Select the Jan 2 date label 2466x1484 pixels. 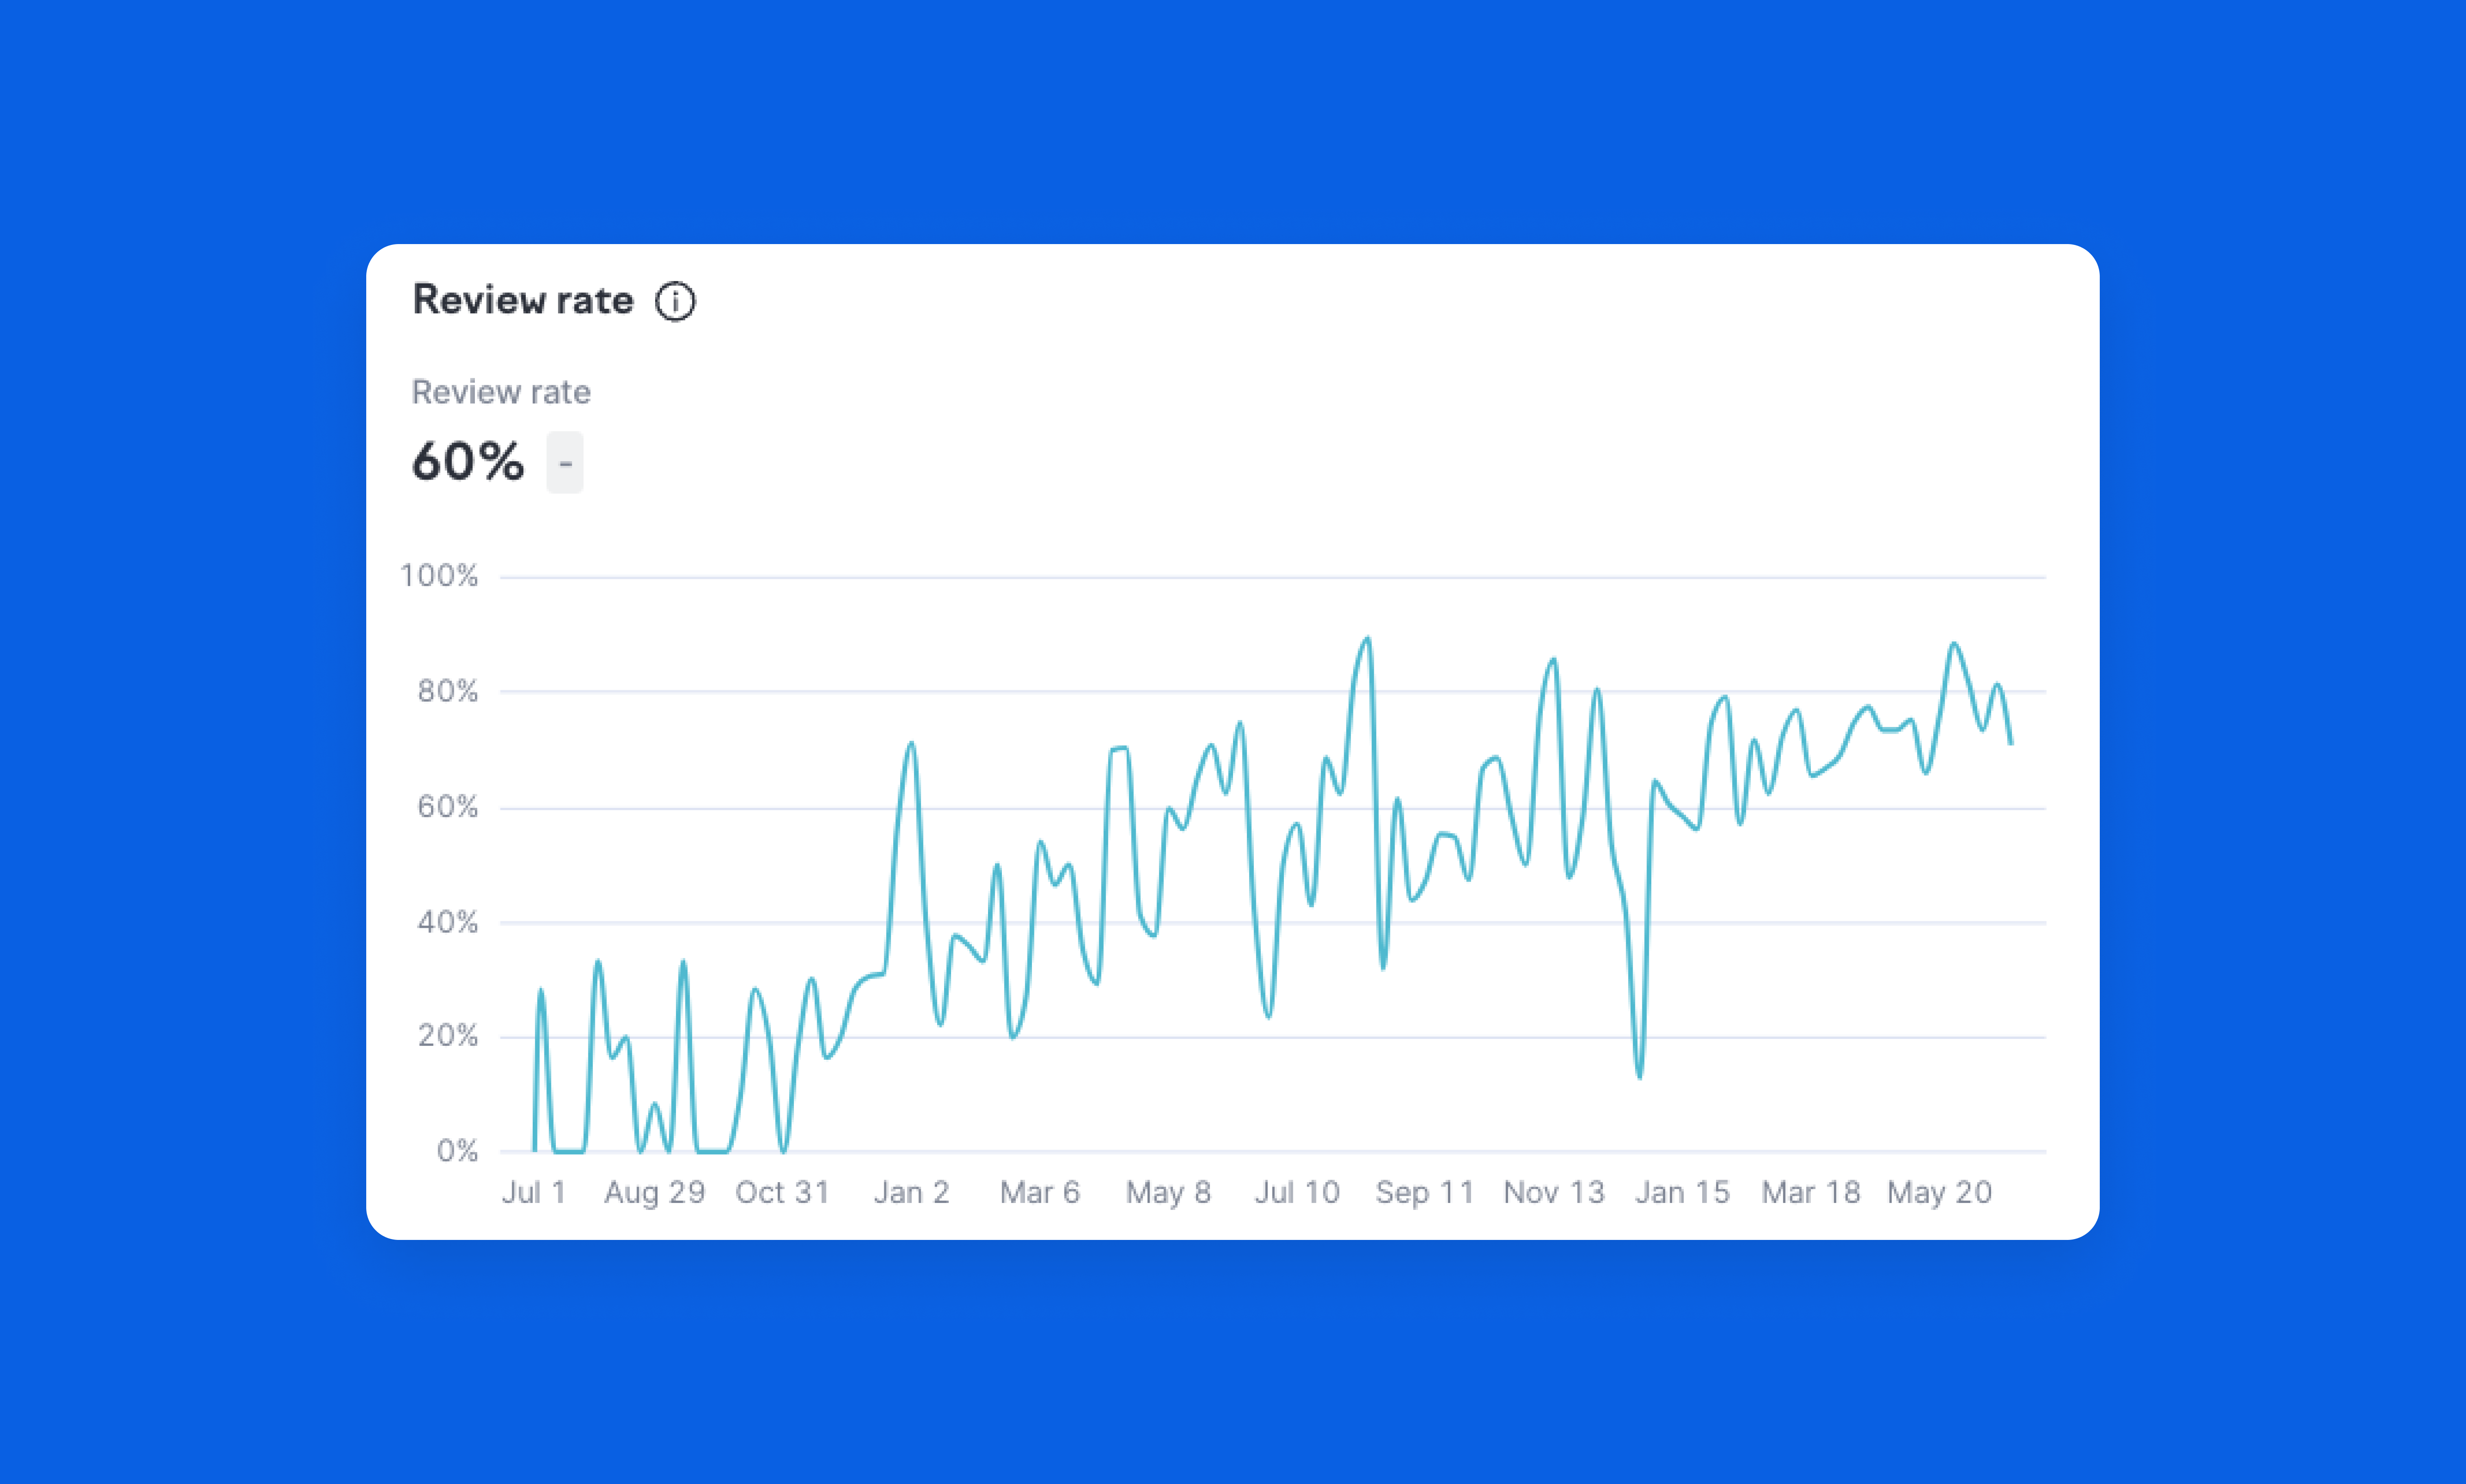pyautogui.click(x=911, y=1192)
